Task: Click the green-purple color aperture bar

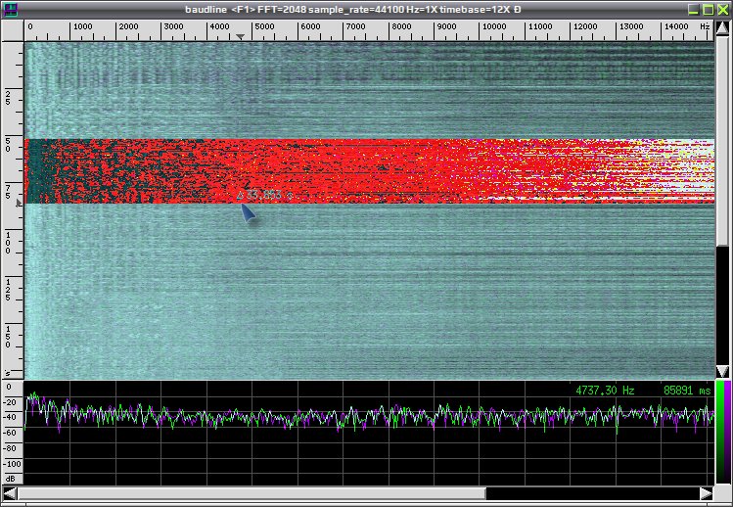Action: [x=722, y=433]
